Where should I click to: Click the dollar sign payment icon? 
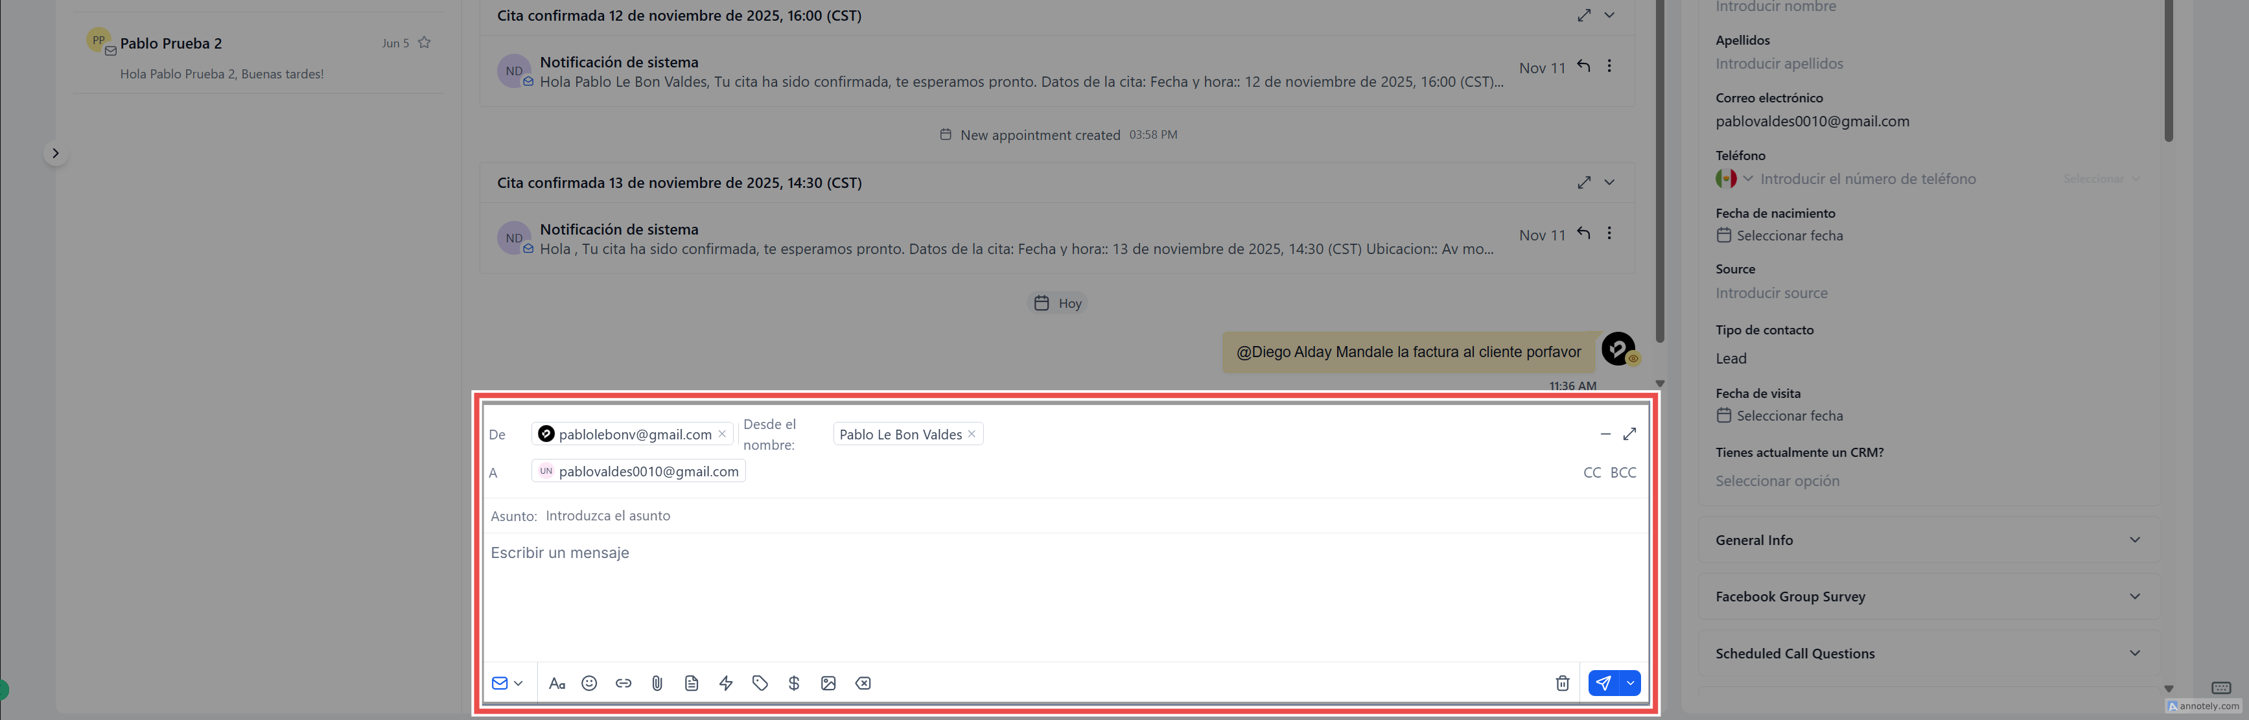tap(793, 683)
